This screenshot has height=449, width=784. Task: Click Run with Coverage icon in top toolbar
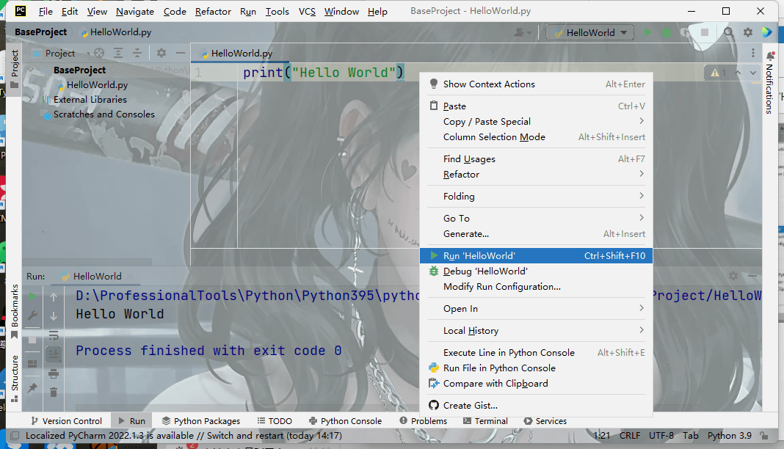[686, 32]
